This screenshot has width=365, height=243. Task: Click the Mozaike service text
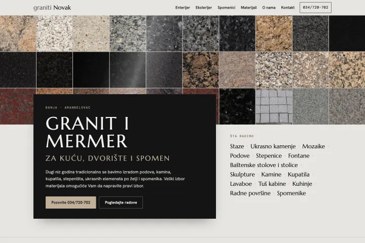[x=313, y=146]
